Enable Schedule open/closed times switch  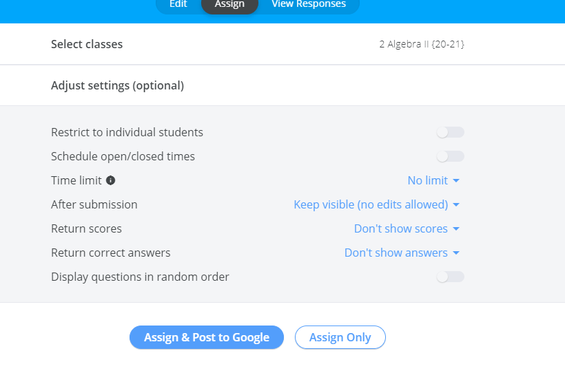pos(451,156)
